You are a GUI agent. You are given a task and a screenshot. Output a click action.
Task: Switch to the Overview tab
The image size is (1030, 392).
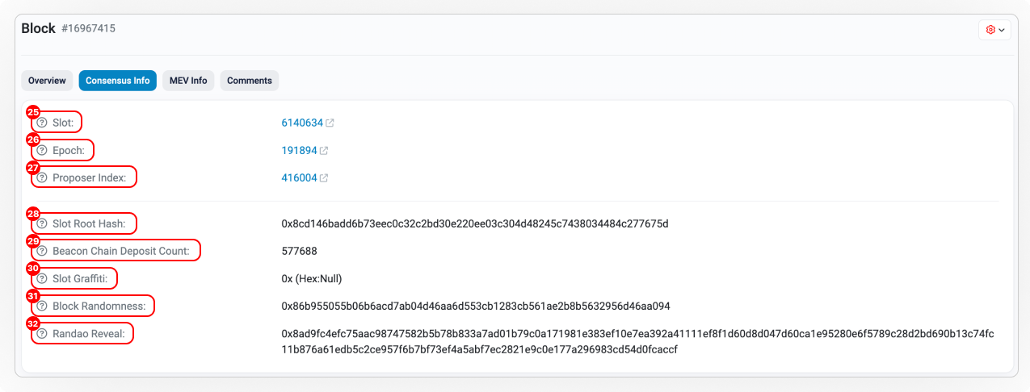pos(47,81)
